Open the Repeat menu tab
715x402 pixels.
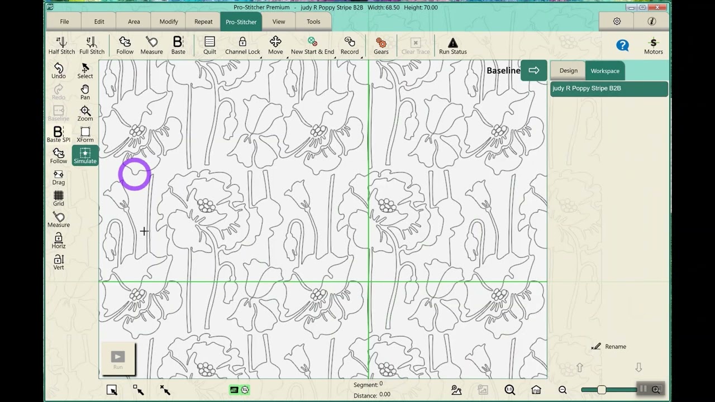203,22
